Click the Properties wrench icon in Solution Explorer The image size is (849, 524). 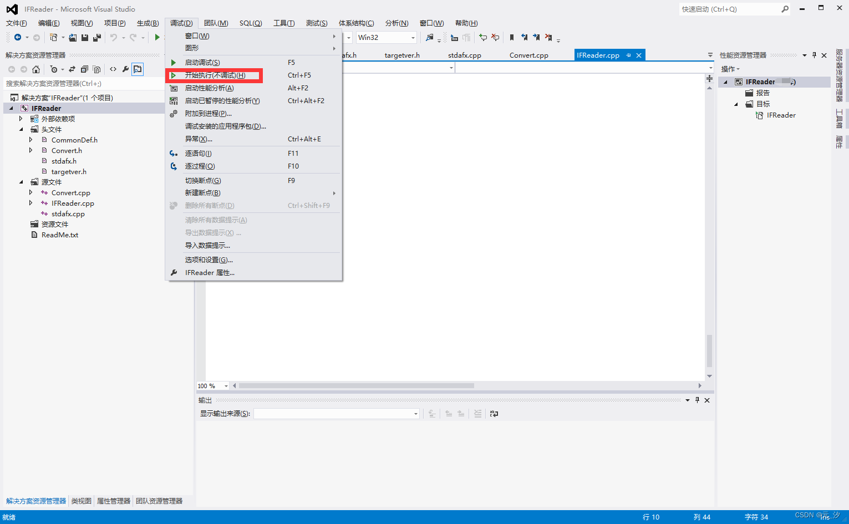pyautogui.click(x=126, y=69)
